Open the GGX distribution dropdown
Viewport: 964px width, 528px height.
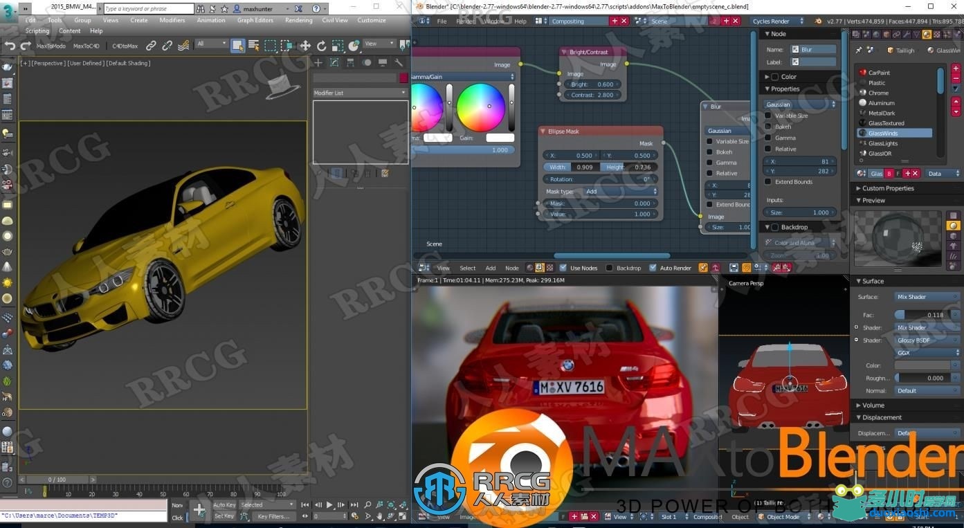click(927, 353)
